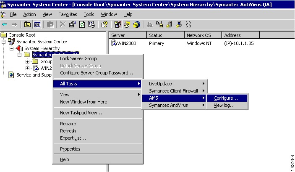Toggle the Show/Hide Console Tree icon
Screen dimensions: 295x172
point(37,24)
